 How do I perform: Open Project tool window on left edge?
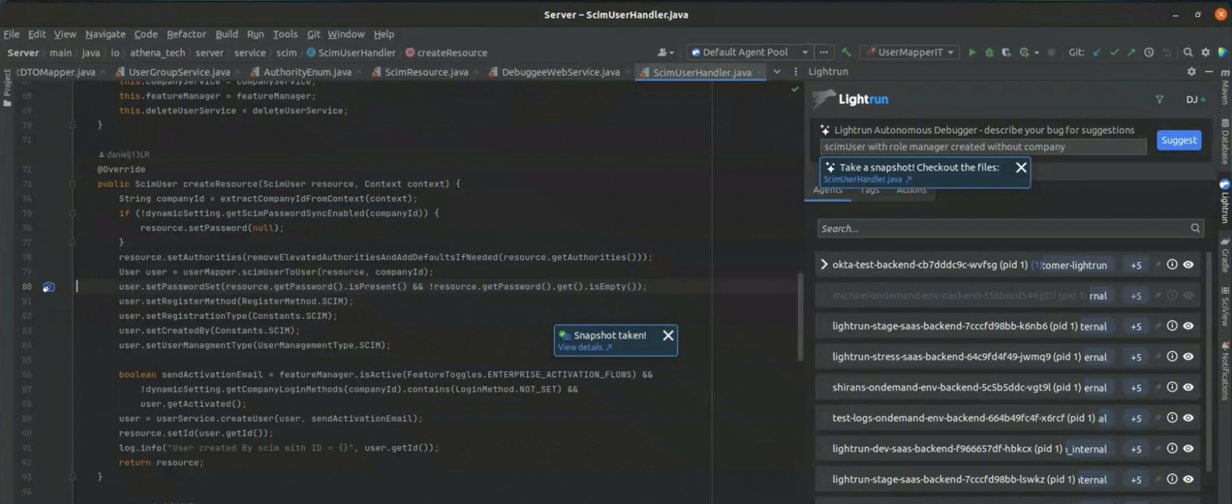(x=7, y=88)
